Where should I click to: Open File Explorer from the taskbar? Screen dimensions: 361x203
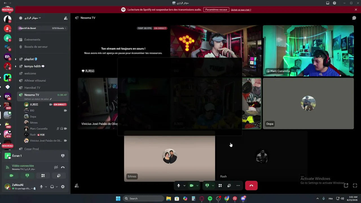[x=168, y=198]
